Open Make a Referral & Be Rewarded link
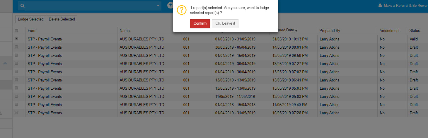 (x=405, y=6)
